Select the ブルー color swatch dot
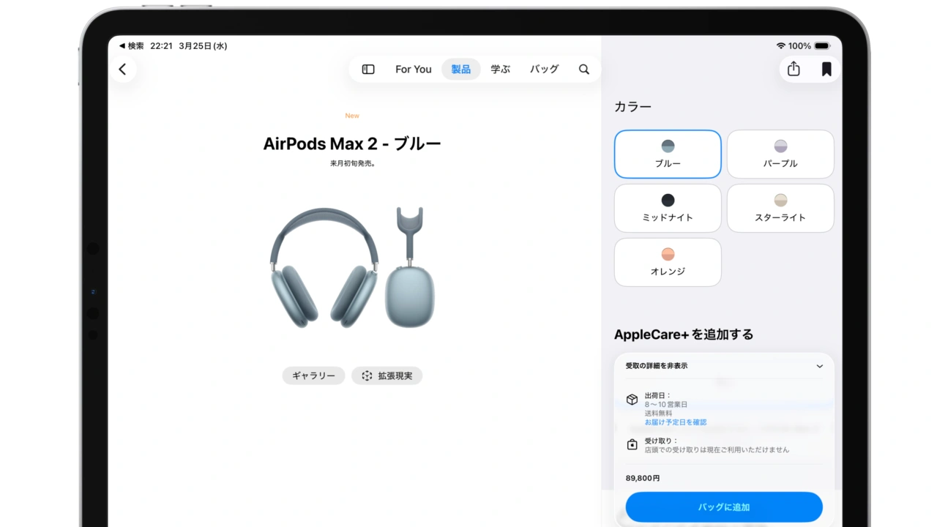The image size is (937, 527). (x=667, y=145)
